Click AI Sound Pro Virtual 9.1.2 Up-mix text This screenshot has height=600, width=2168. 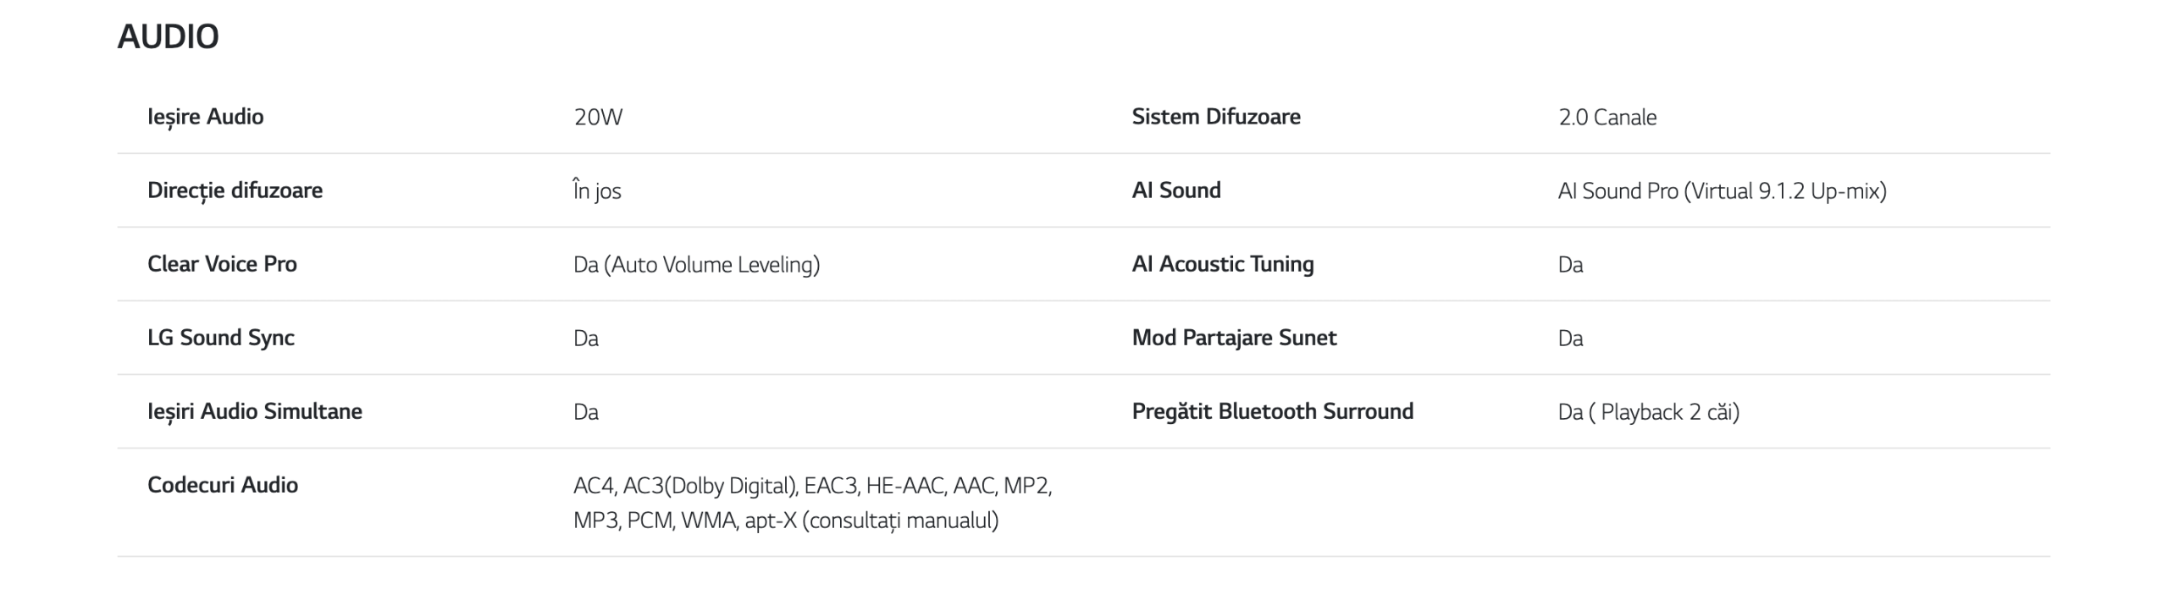coord(1723,190)
